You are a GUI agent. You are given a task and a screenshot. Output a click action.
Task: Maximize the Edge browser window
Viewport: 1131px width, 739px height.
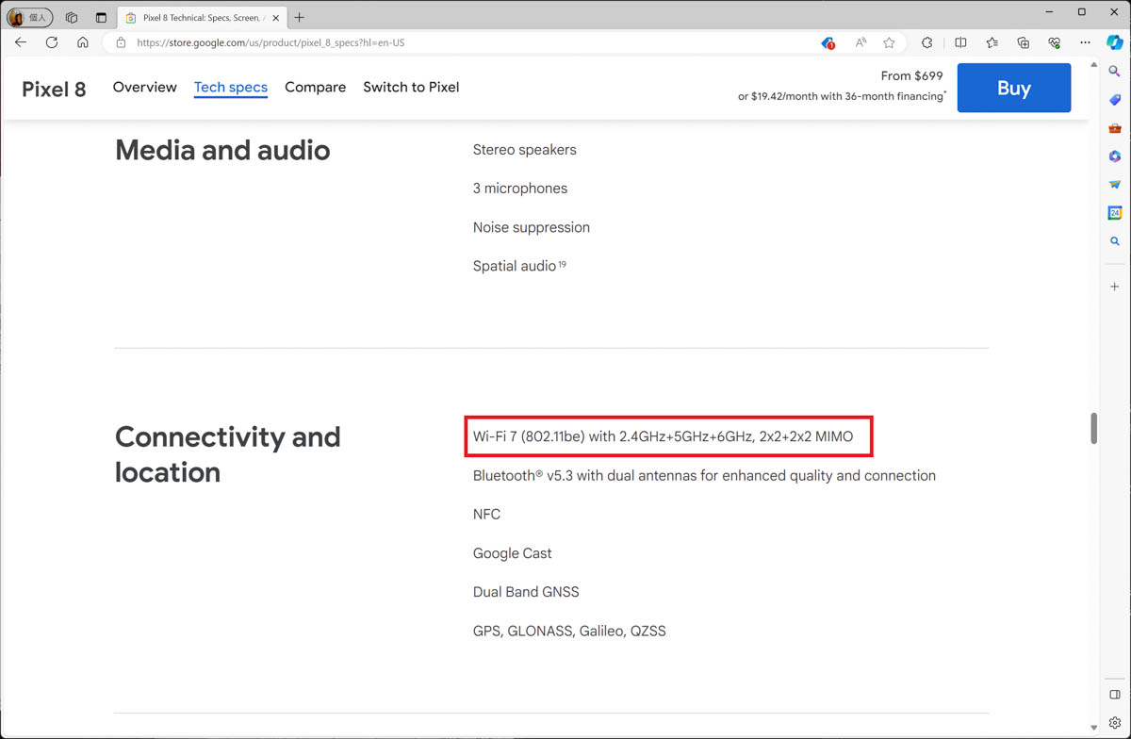[x=1082, y=11]
